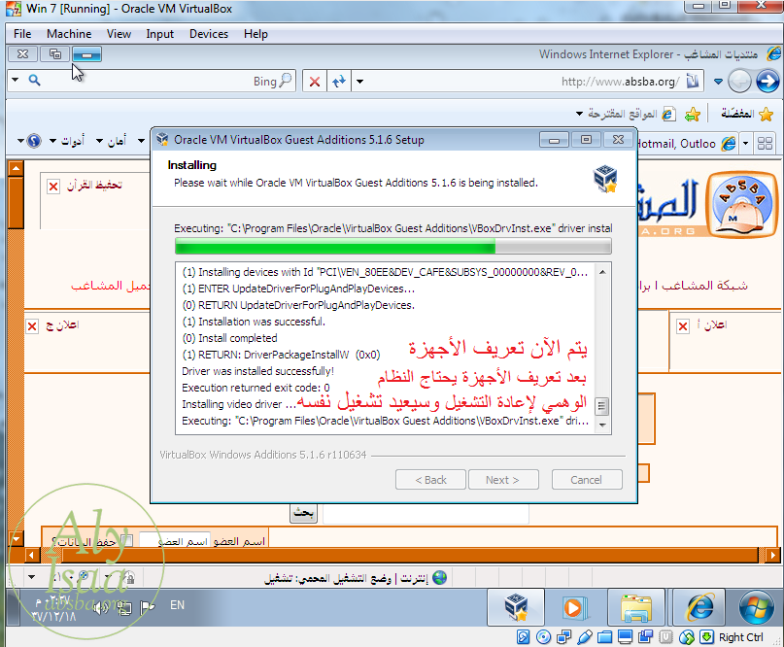Open the Machine menu
The height and width of the screenshot is (647, 784).
coord(69,34)
